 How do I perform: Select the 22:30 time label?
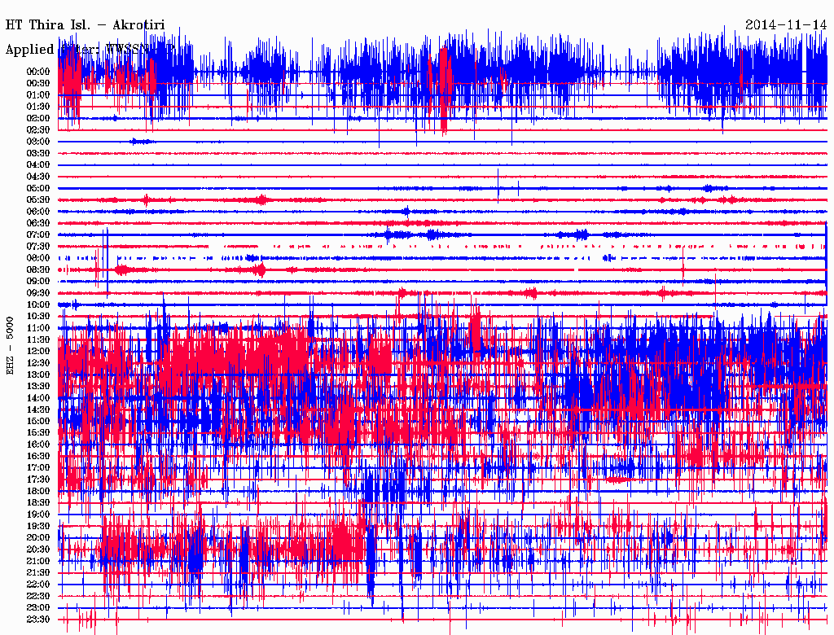point(37,596)
